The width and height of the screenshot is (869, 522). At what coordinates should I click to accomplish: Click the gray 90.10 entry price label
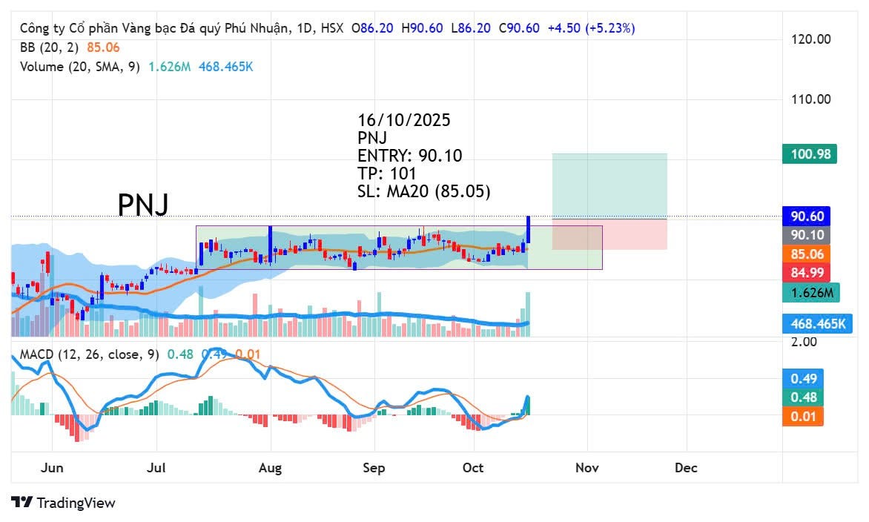pyautogui.click(x=807, y=235)
